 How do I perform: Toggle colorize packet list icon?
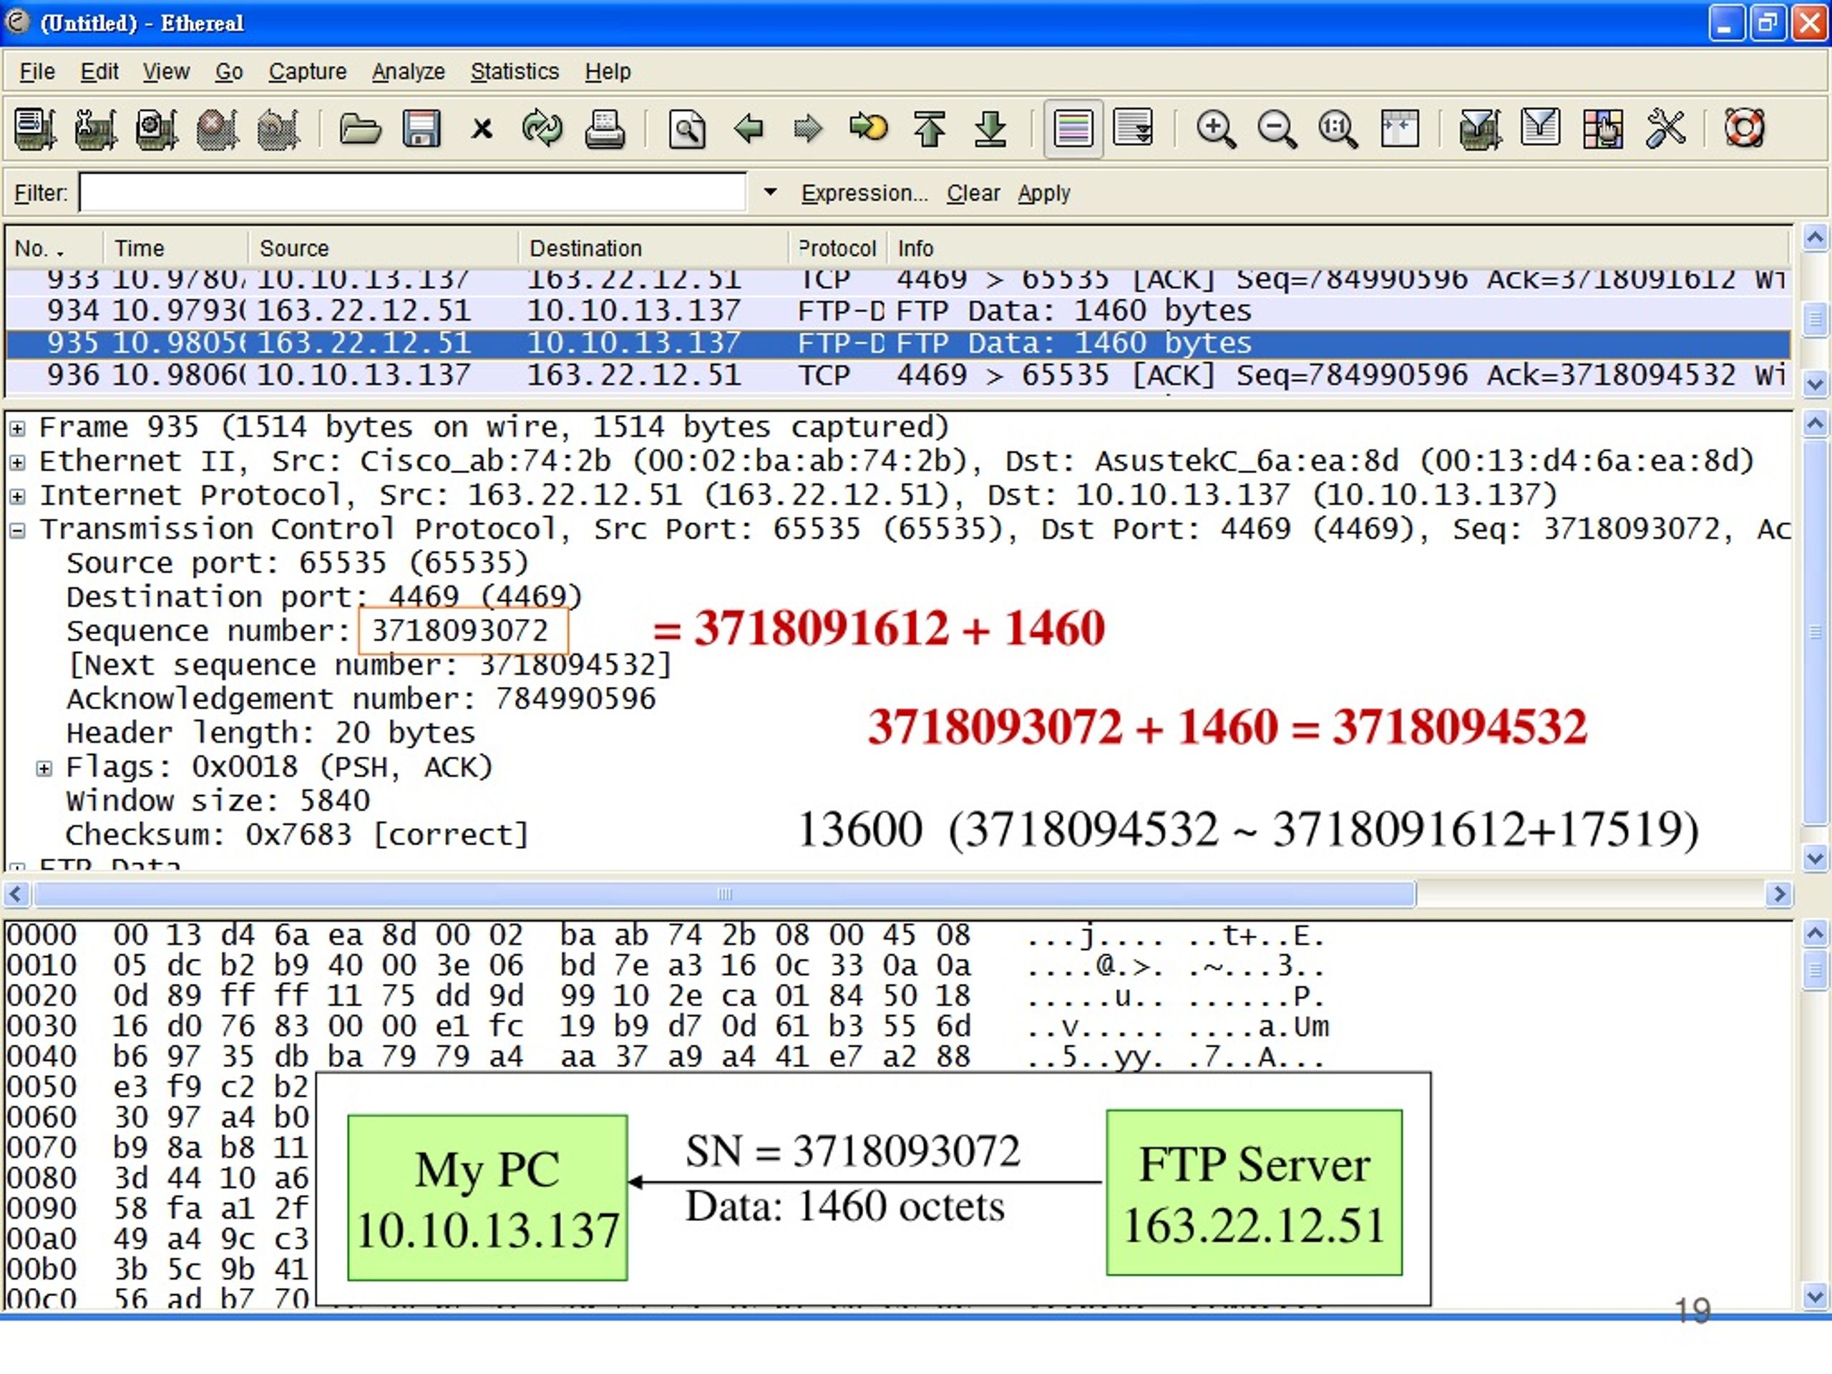click(x=1073, y=128)
